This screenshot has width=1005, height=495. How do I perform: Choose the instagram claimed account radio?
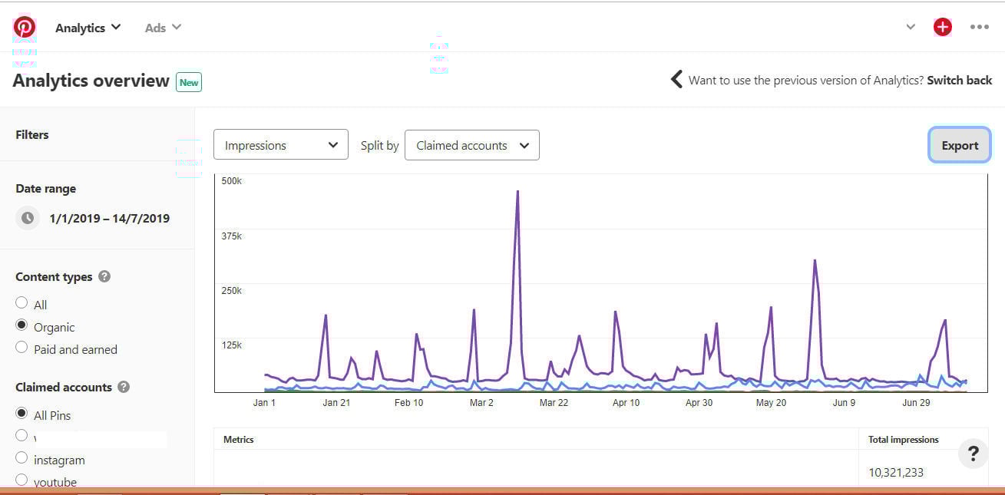coord(21,459)
